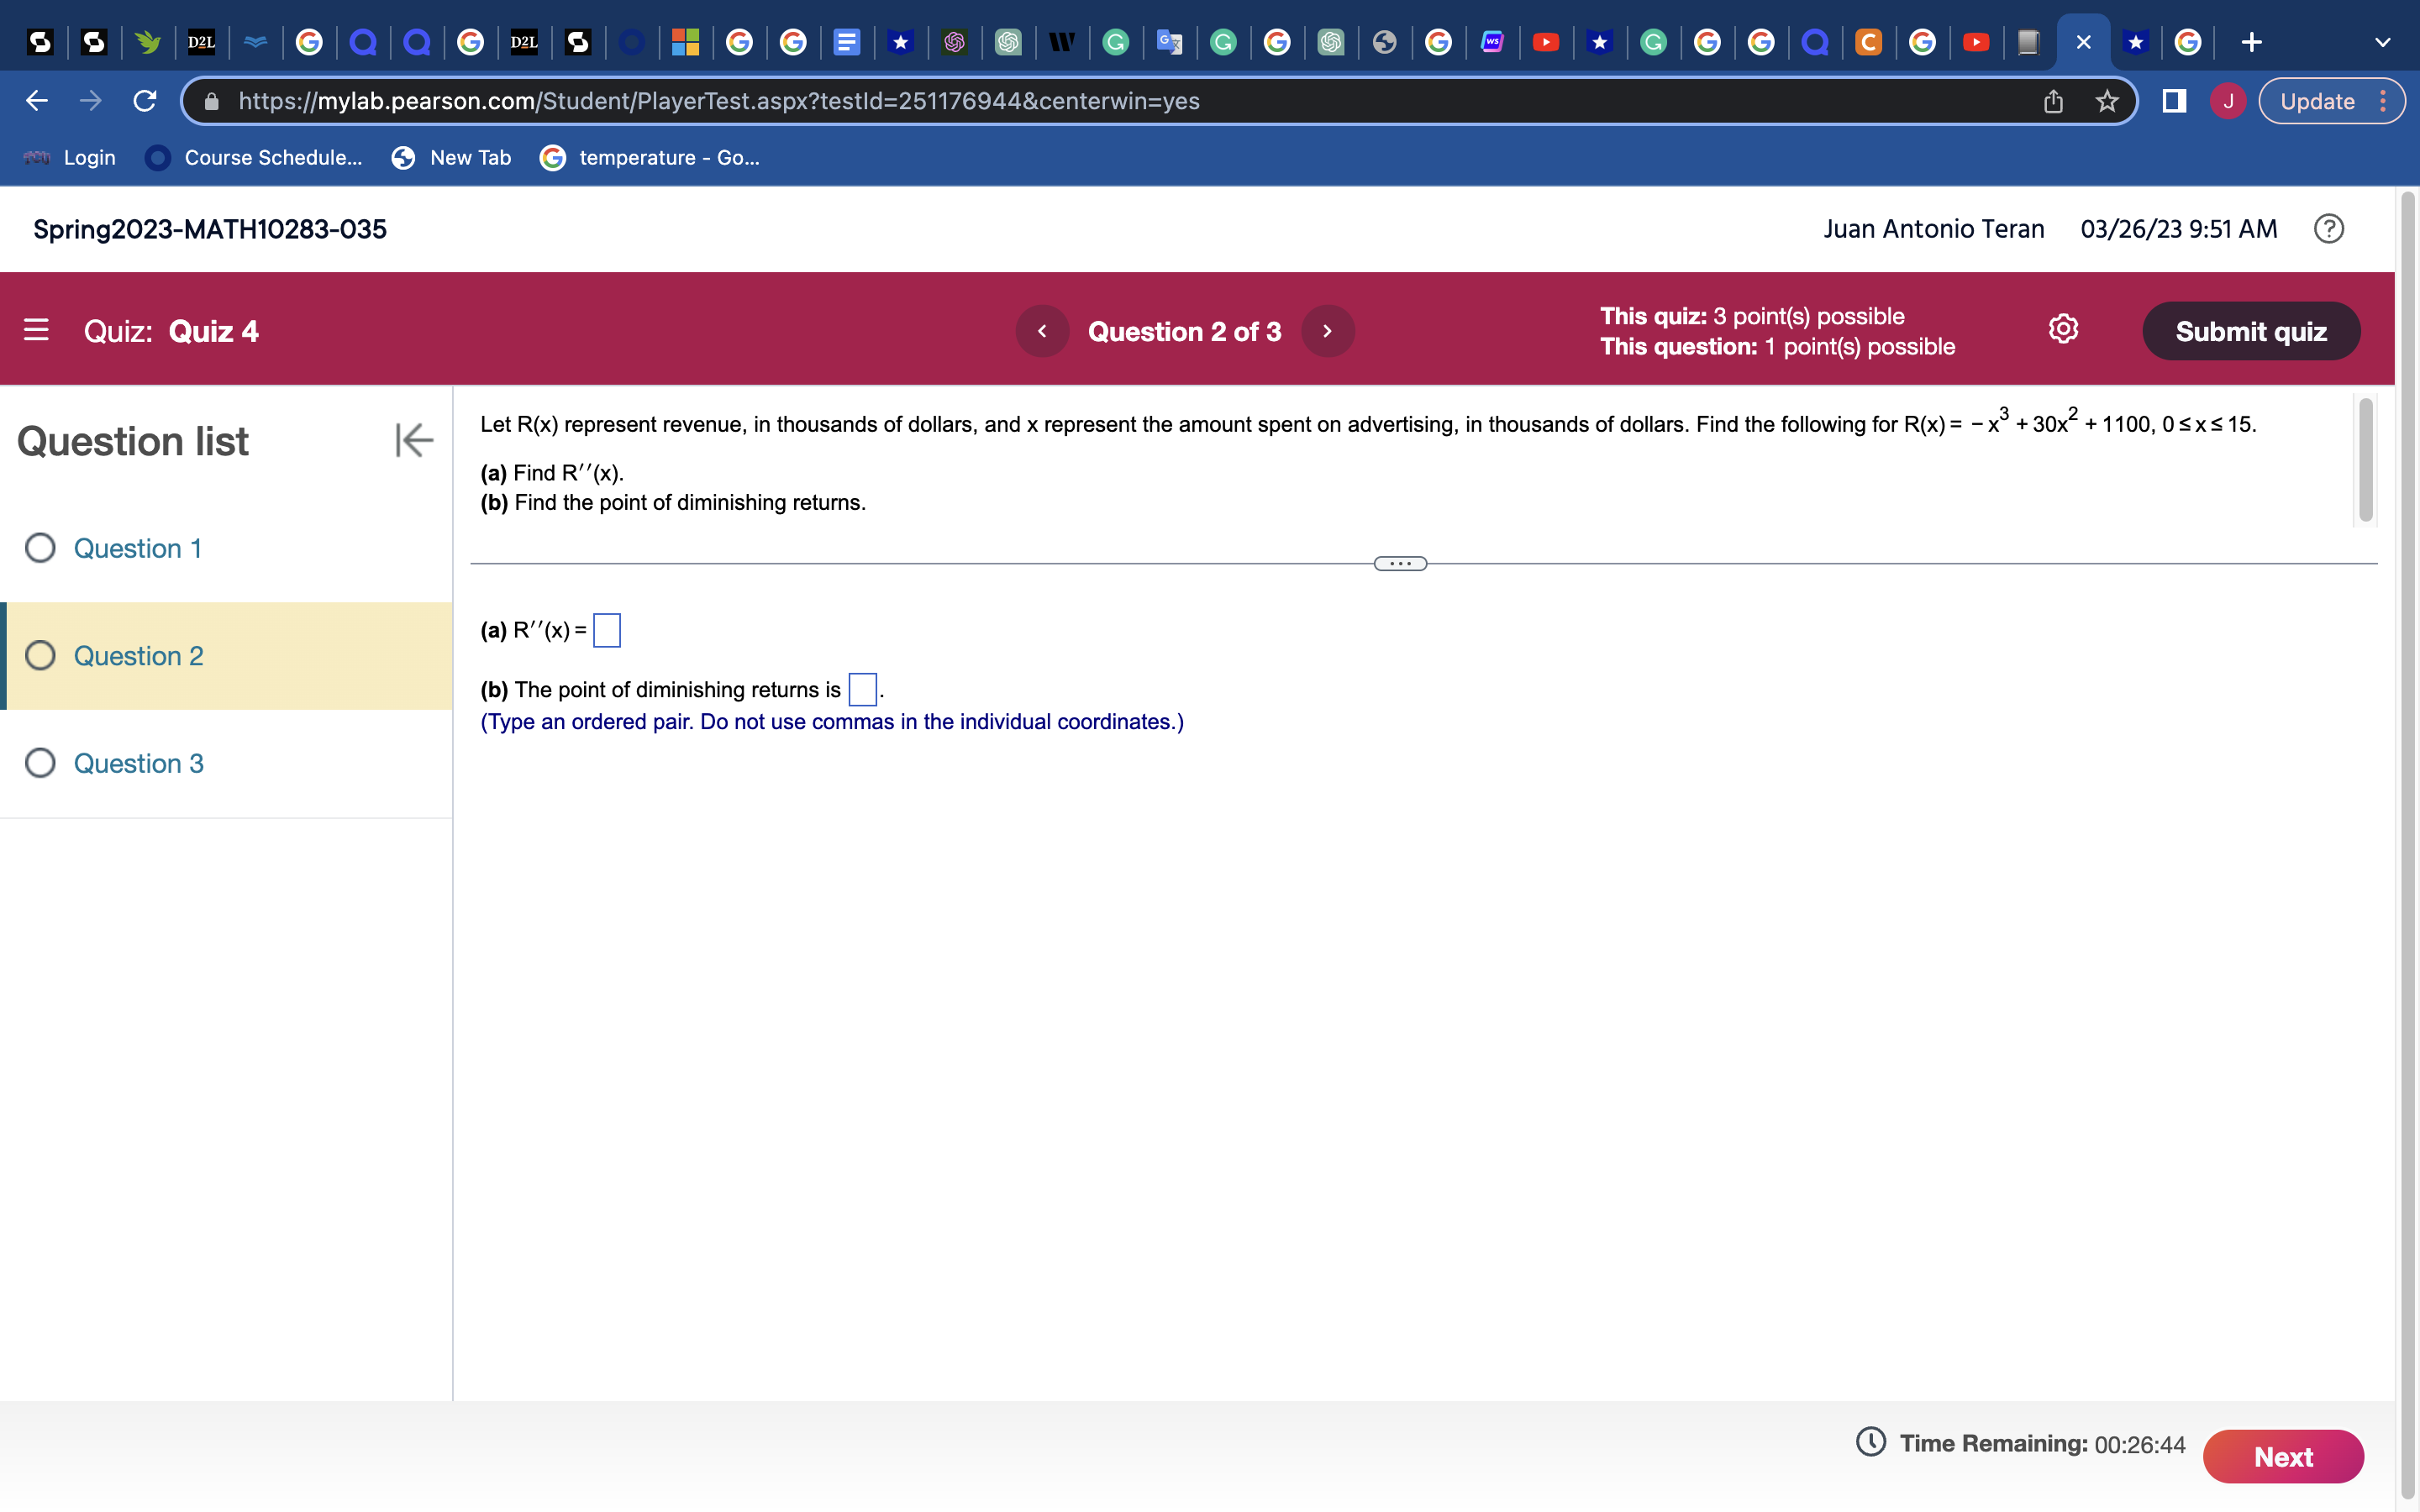
Task: Open the browser three-dot menu
Action: pyautogui.click(x=2384, y=100)
